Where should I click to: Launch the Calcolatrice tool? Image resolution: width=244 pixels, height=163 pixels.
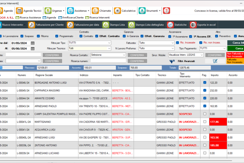125,11
